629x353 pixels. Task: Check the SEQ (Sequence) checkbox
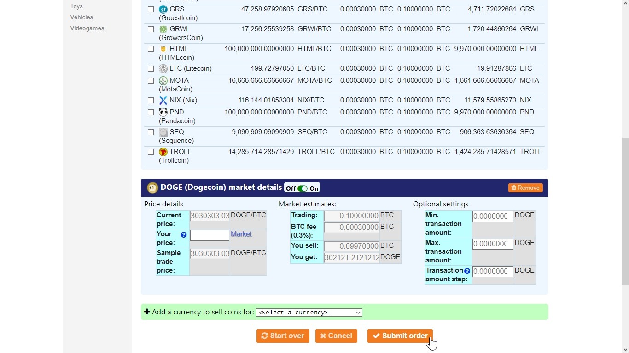coord(151,132)
